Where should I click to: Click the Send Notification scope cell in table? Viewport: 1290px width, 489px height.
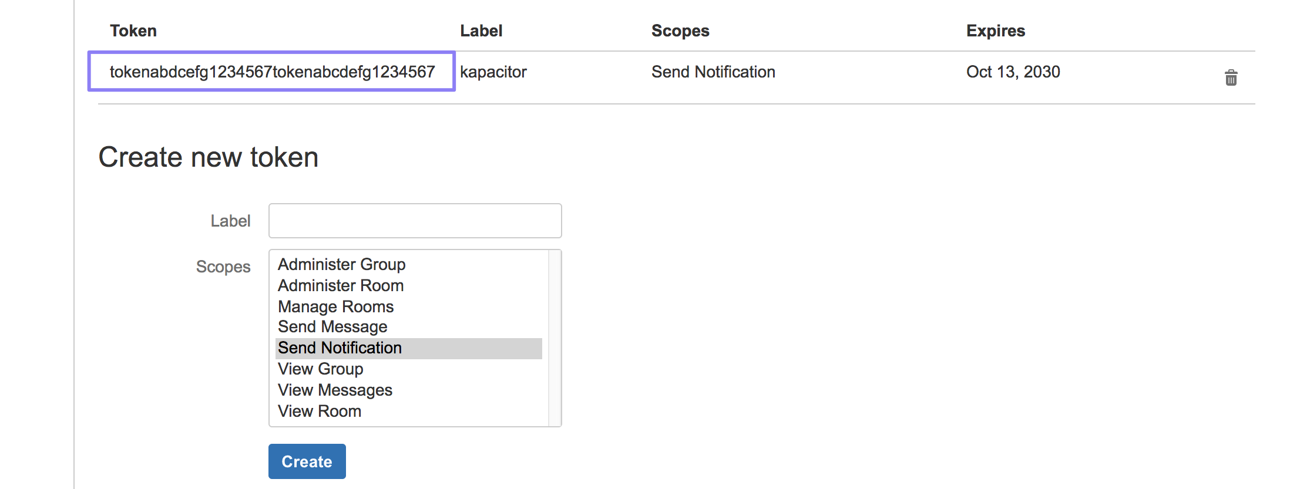click(x=713, y=72)
